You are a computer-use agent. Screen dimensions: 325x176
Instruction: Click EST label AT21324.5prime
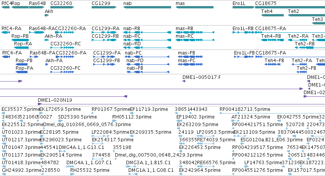tap(251, 117)
